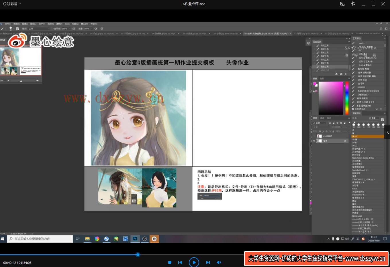Open the layer filter 类型 dropdown
Image resolution: width=390 pixels, height=267 pixels.
[x=319, y=123]
